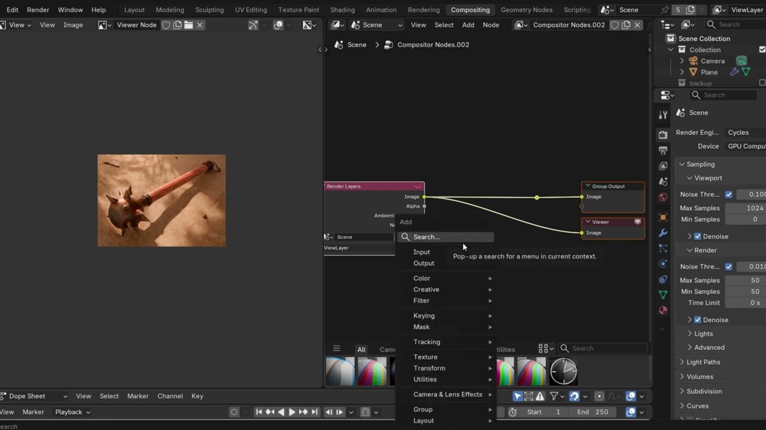Uncheck the Collection visibility checkbox in outliner
Image resolution: width=766 pixels, height=430 pixels.
pyautogui.click(x=762, y=50)
